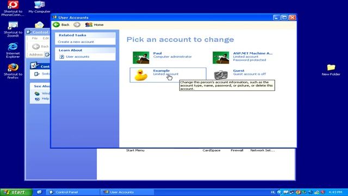This screenshot has width=348, height=196.
Task: Click the Start button
Action: [x=16, y=192]
